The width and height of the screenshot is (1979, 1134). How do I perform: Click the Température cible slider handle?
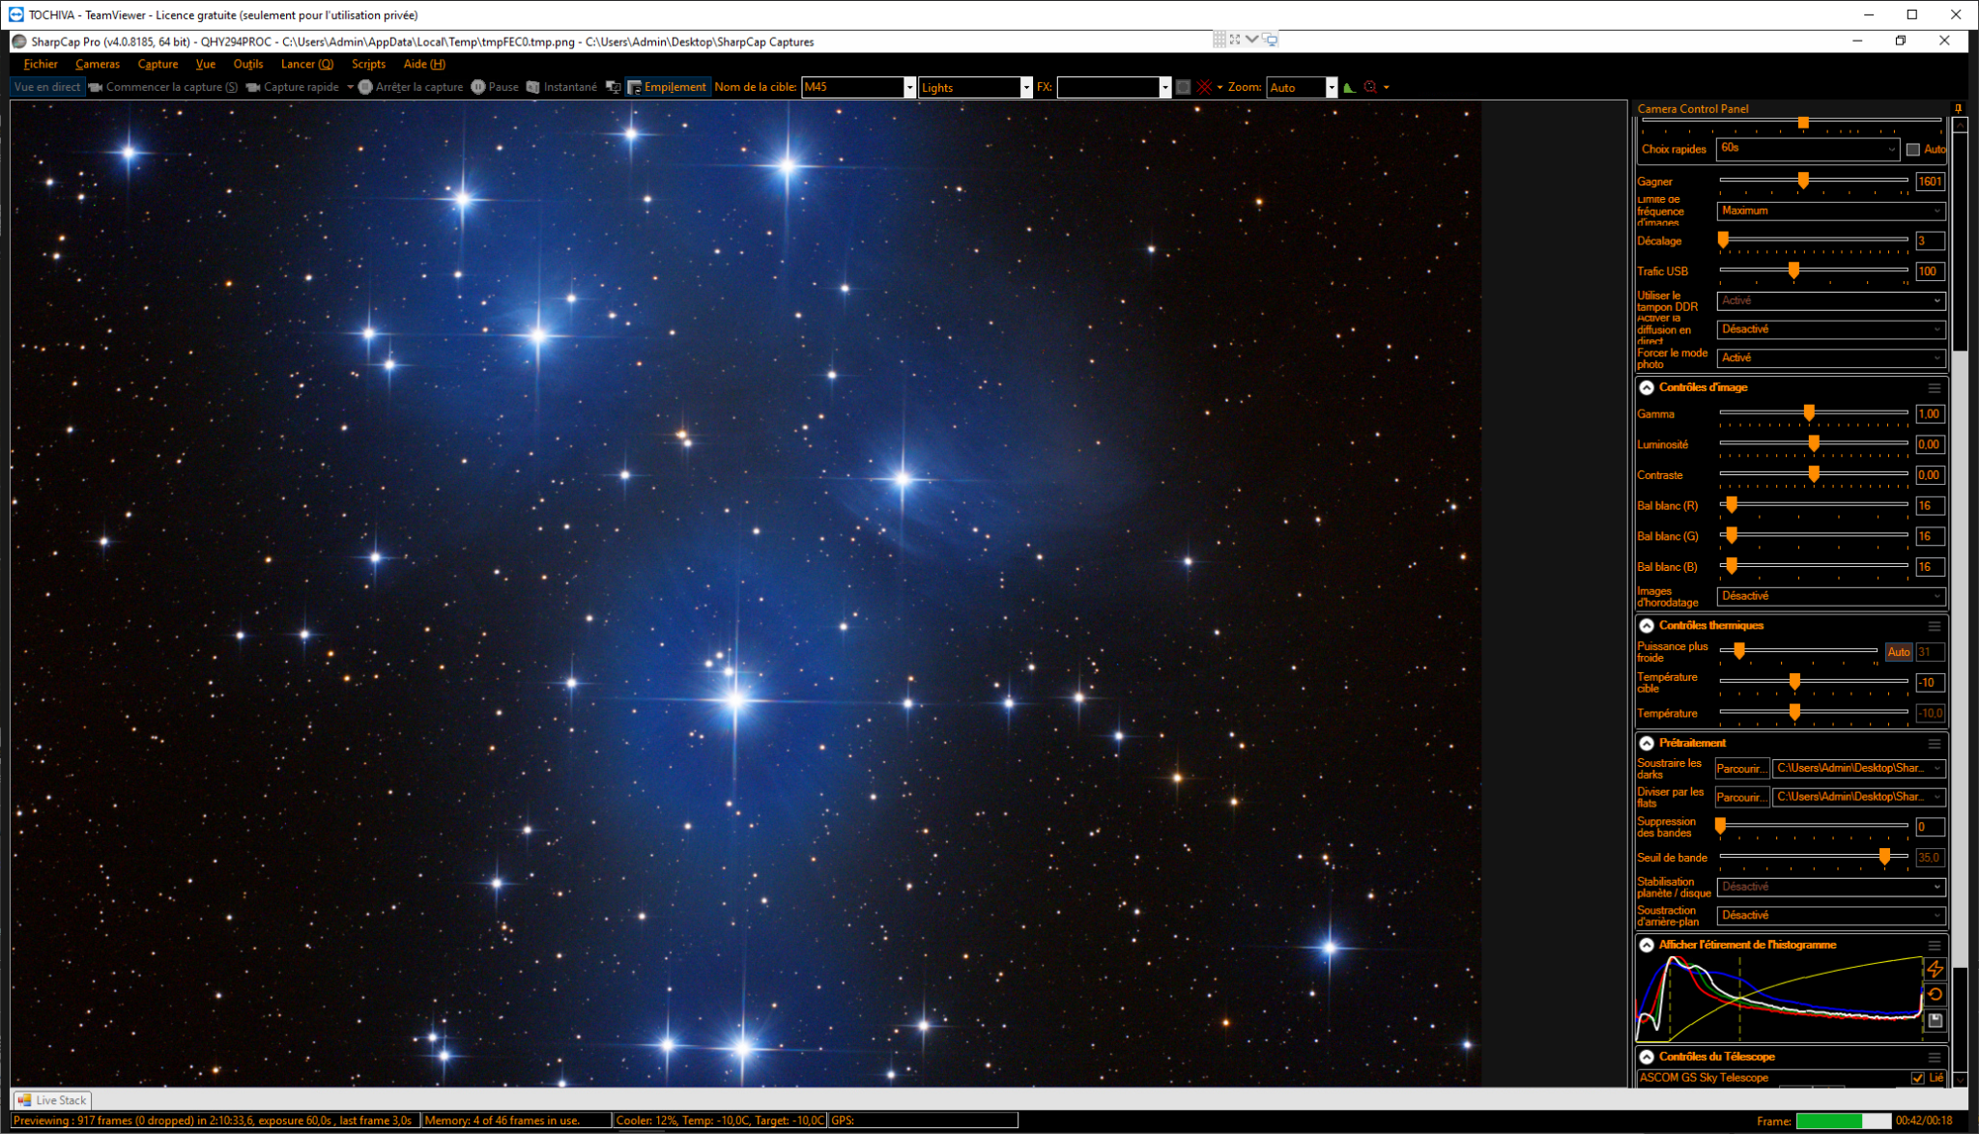pyautogui.click(x=1794, y=682)
